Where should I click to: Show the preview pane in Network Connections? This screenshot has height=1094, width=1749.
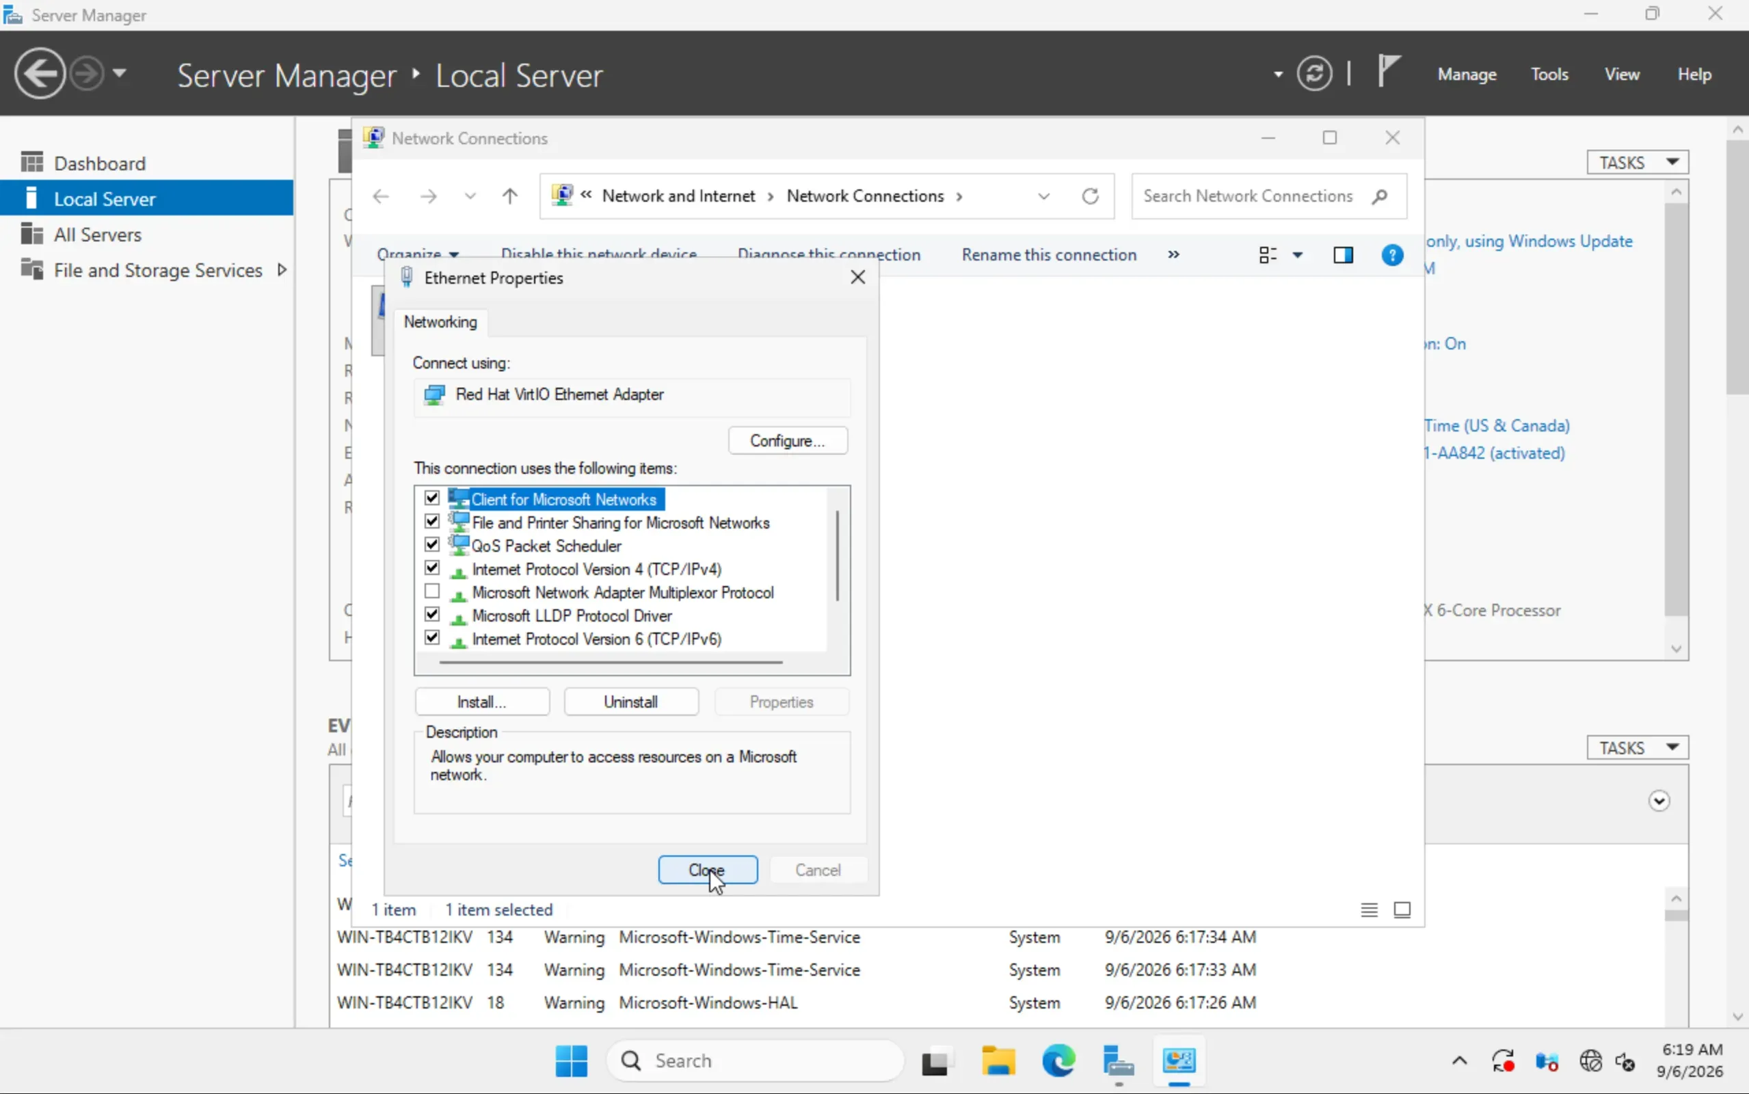click(1344, 254)
